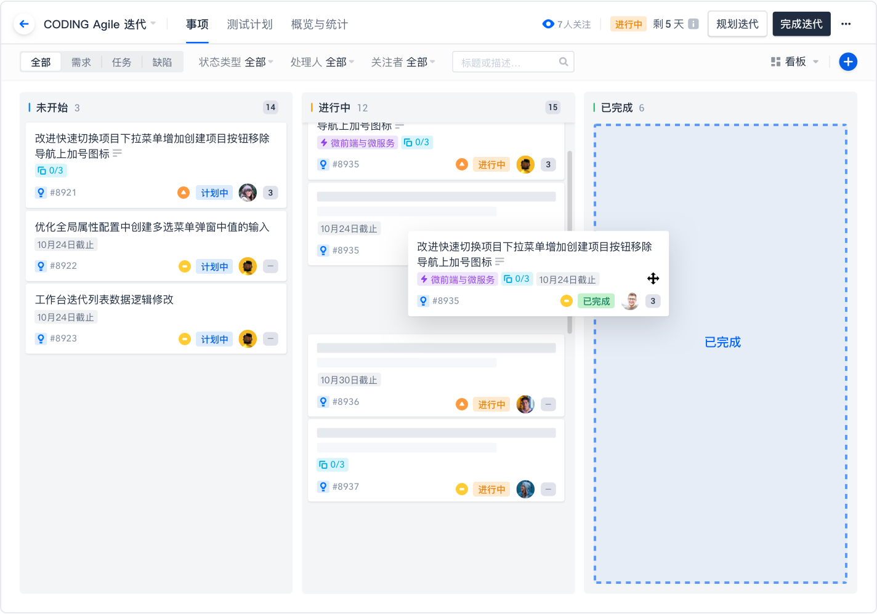Click the 完成迭代 button

(x=801, y=24)
